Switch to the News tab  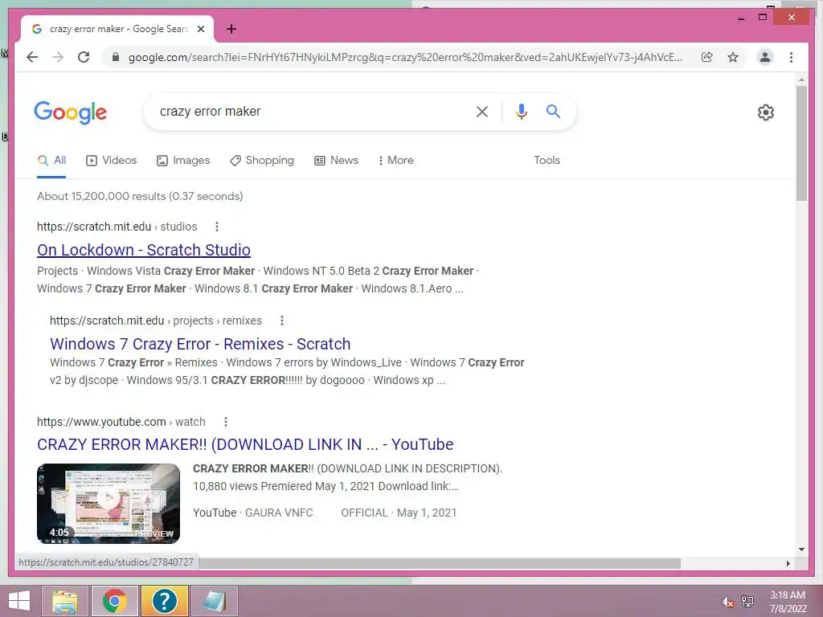[x=337, y=161]
